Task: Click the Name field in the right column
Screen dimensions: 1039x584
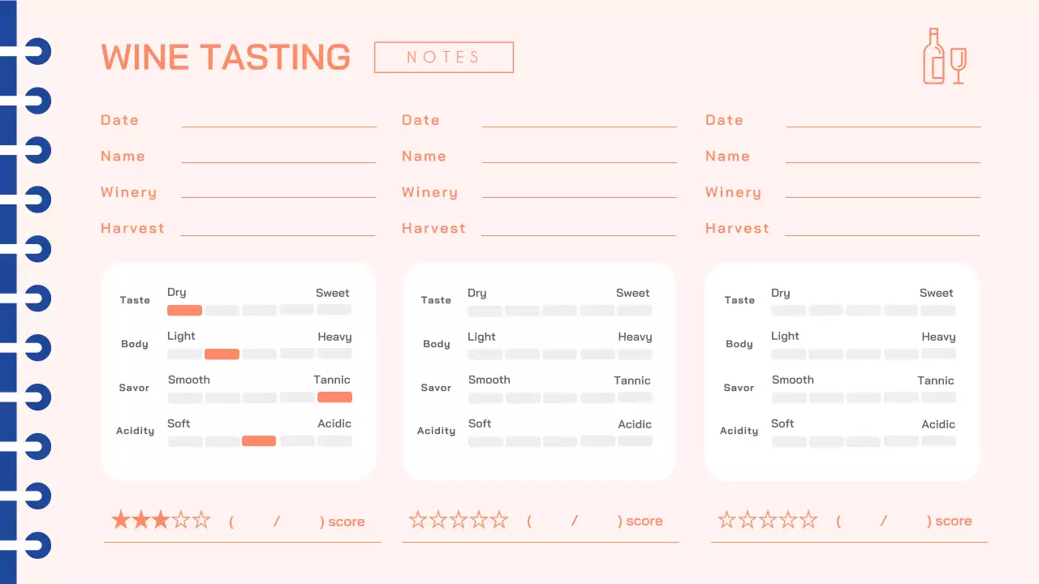Action: 882,156
